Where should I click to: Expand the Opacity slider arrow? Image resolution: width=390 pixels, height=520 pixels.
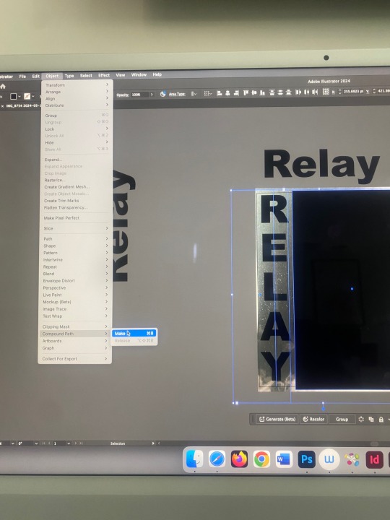tap(152, 95)
